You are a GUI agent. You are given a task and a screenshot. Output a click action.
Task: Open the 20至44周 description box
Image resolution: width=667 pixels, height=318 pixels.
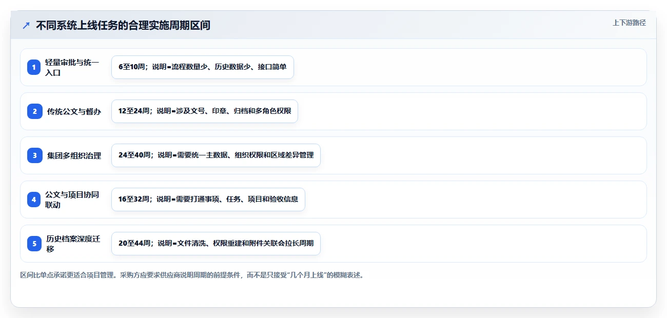point(216,244)
